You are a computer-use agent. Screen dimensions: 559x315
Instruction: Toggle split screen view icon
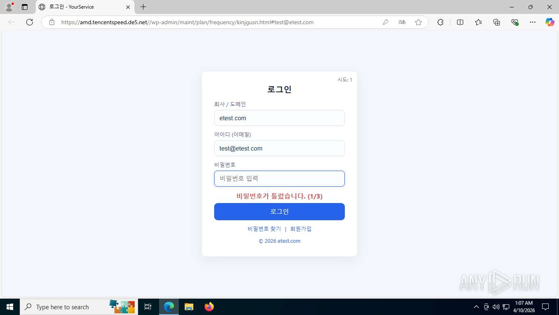(x=460, y=22)
